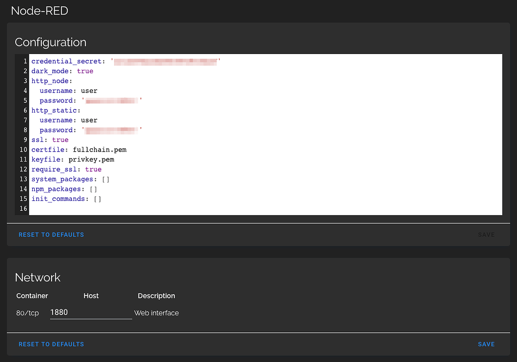Click the fullchain.pem certfile value

pos(99,150)
